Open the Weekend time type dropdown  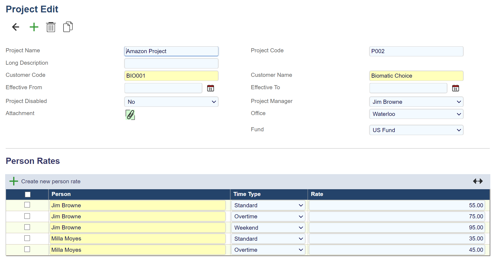click(268, 228)
